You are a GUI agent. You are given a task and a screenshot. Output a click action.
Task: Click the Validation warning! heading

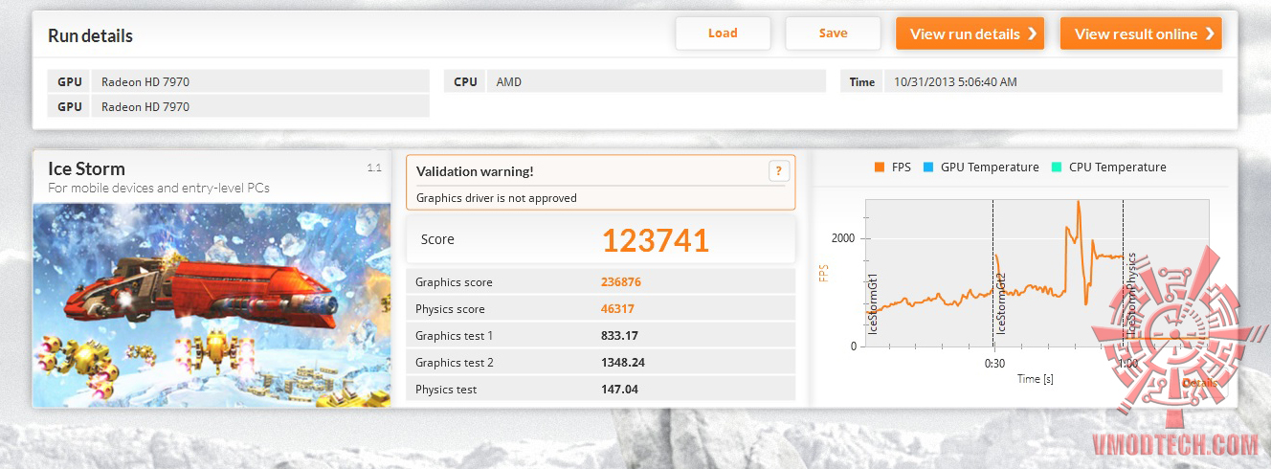click(x=475, y=171)
